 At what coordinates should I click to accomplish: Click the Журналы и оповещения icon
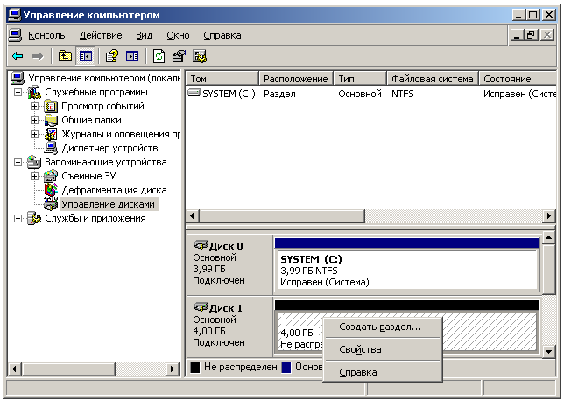pos(51,134)
